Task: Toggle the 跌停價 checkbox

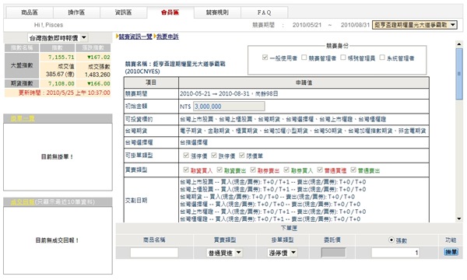Action: pyautogui.click(x=214, y=156)
